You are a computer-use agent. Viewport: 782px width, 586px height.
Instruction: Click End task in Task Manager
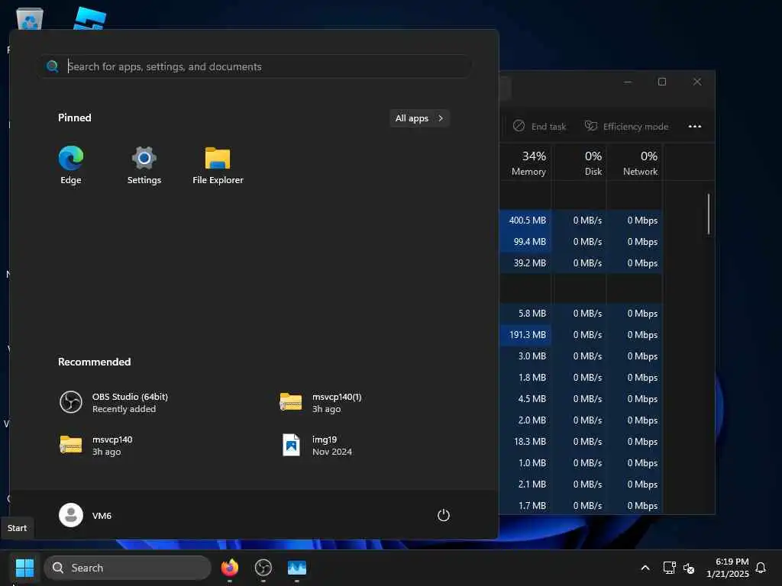(539, 126)
